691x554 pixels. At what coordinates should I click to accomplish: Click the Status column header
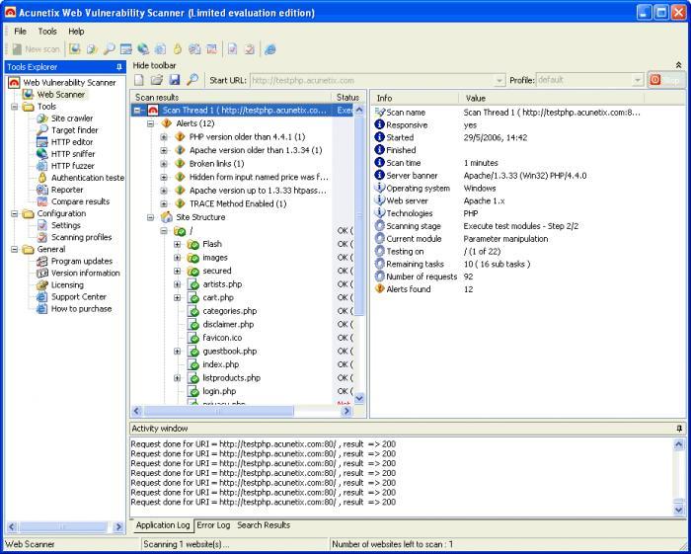[347, 98]
